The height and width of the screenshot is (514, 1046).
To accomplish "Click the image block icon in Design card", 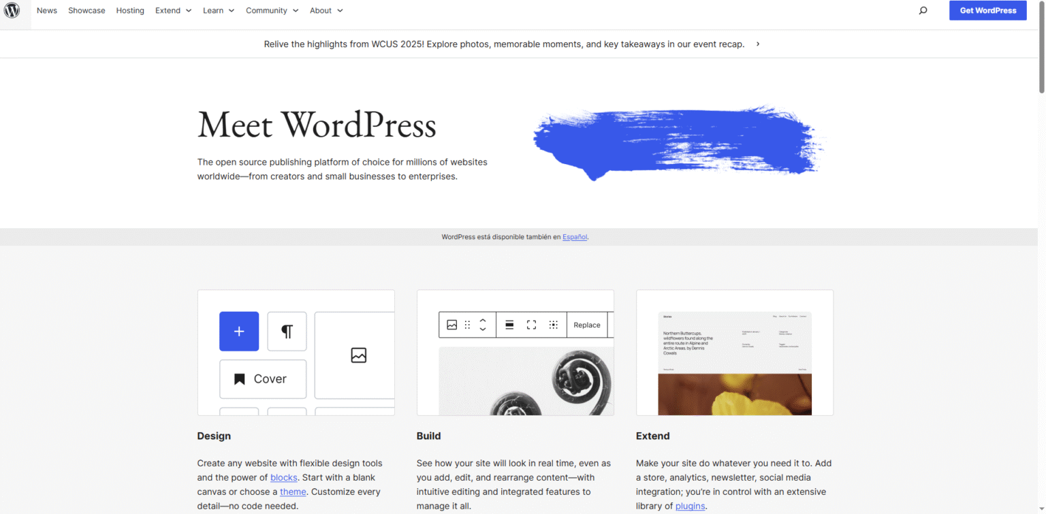I will click(x=359, y=355).
